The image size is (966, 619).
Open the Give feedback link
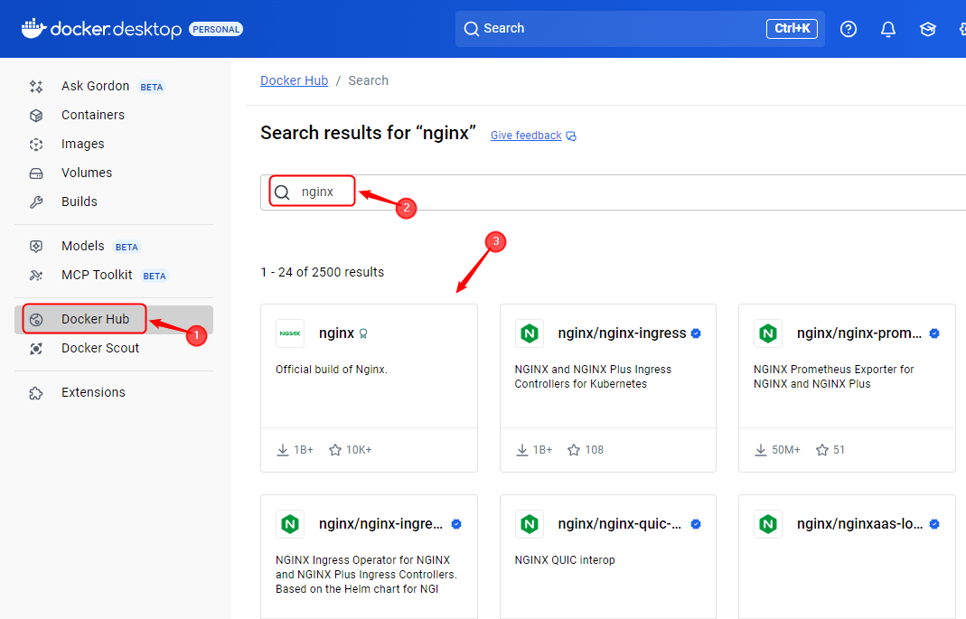pos(525,135)
